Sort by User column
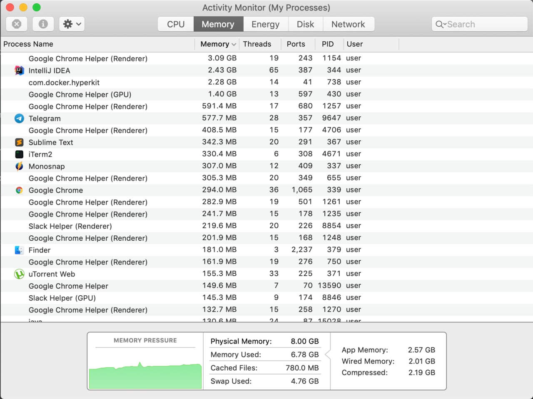533x399 pixels. point(355,44)
